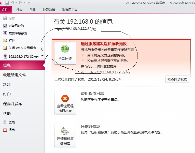Screen dimensions: 195x153
Task: Click the Undo arrow icon
Action: (12, 3)
